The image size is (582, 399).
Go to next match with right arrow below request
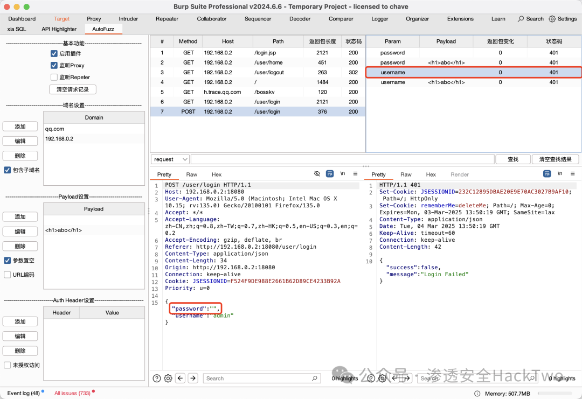(193, 378)
